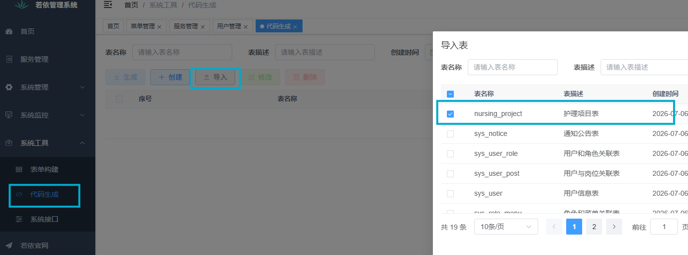The image size is (688, 255).
Task: Toggle the sidebar hamburger icon
Action: 107,5
